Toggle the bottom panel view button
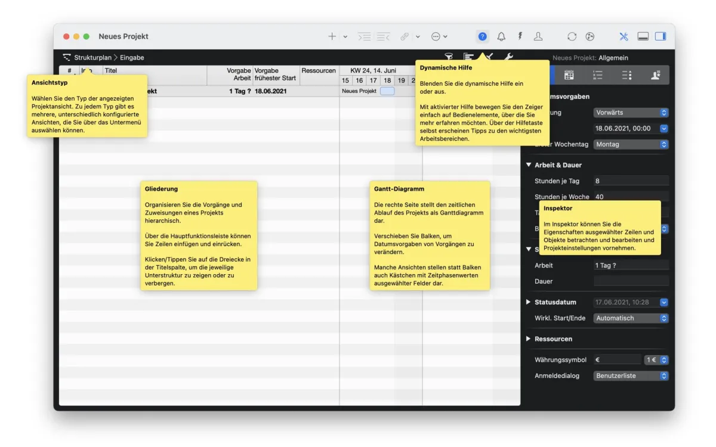The height and width of the screenshot is (447, 716). tap(643, 36)
